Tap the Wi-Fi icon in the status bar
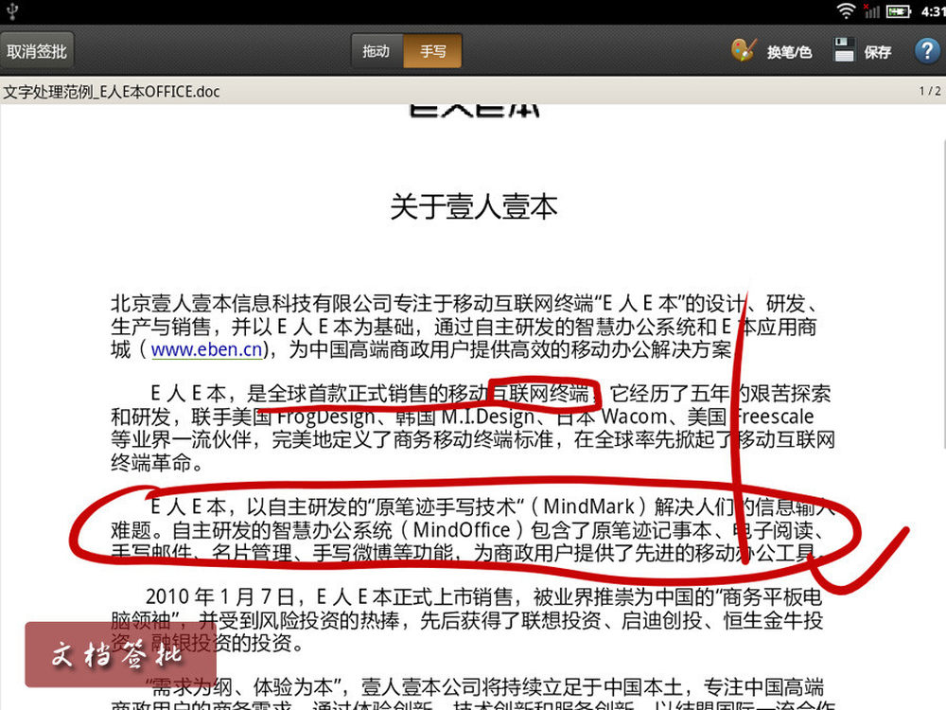This screenshot has width=946, height=710. (x=846, y=10)
